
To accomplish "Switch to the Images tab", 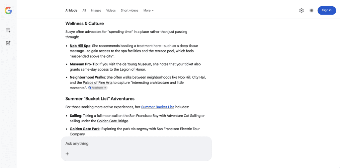I will pos(96,10).
